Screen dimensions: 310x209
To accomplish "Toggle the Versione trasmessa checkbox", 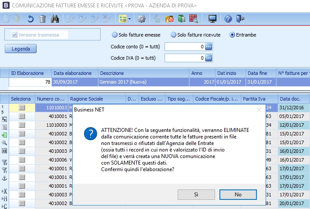I will click(x=14, y=35).
